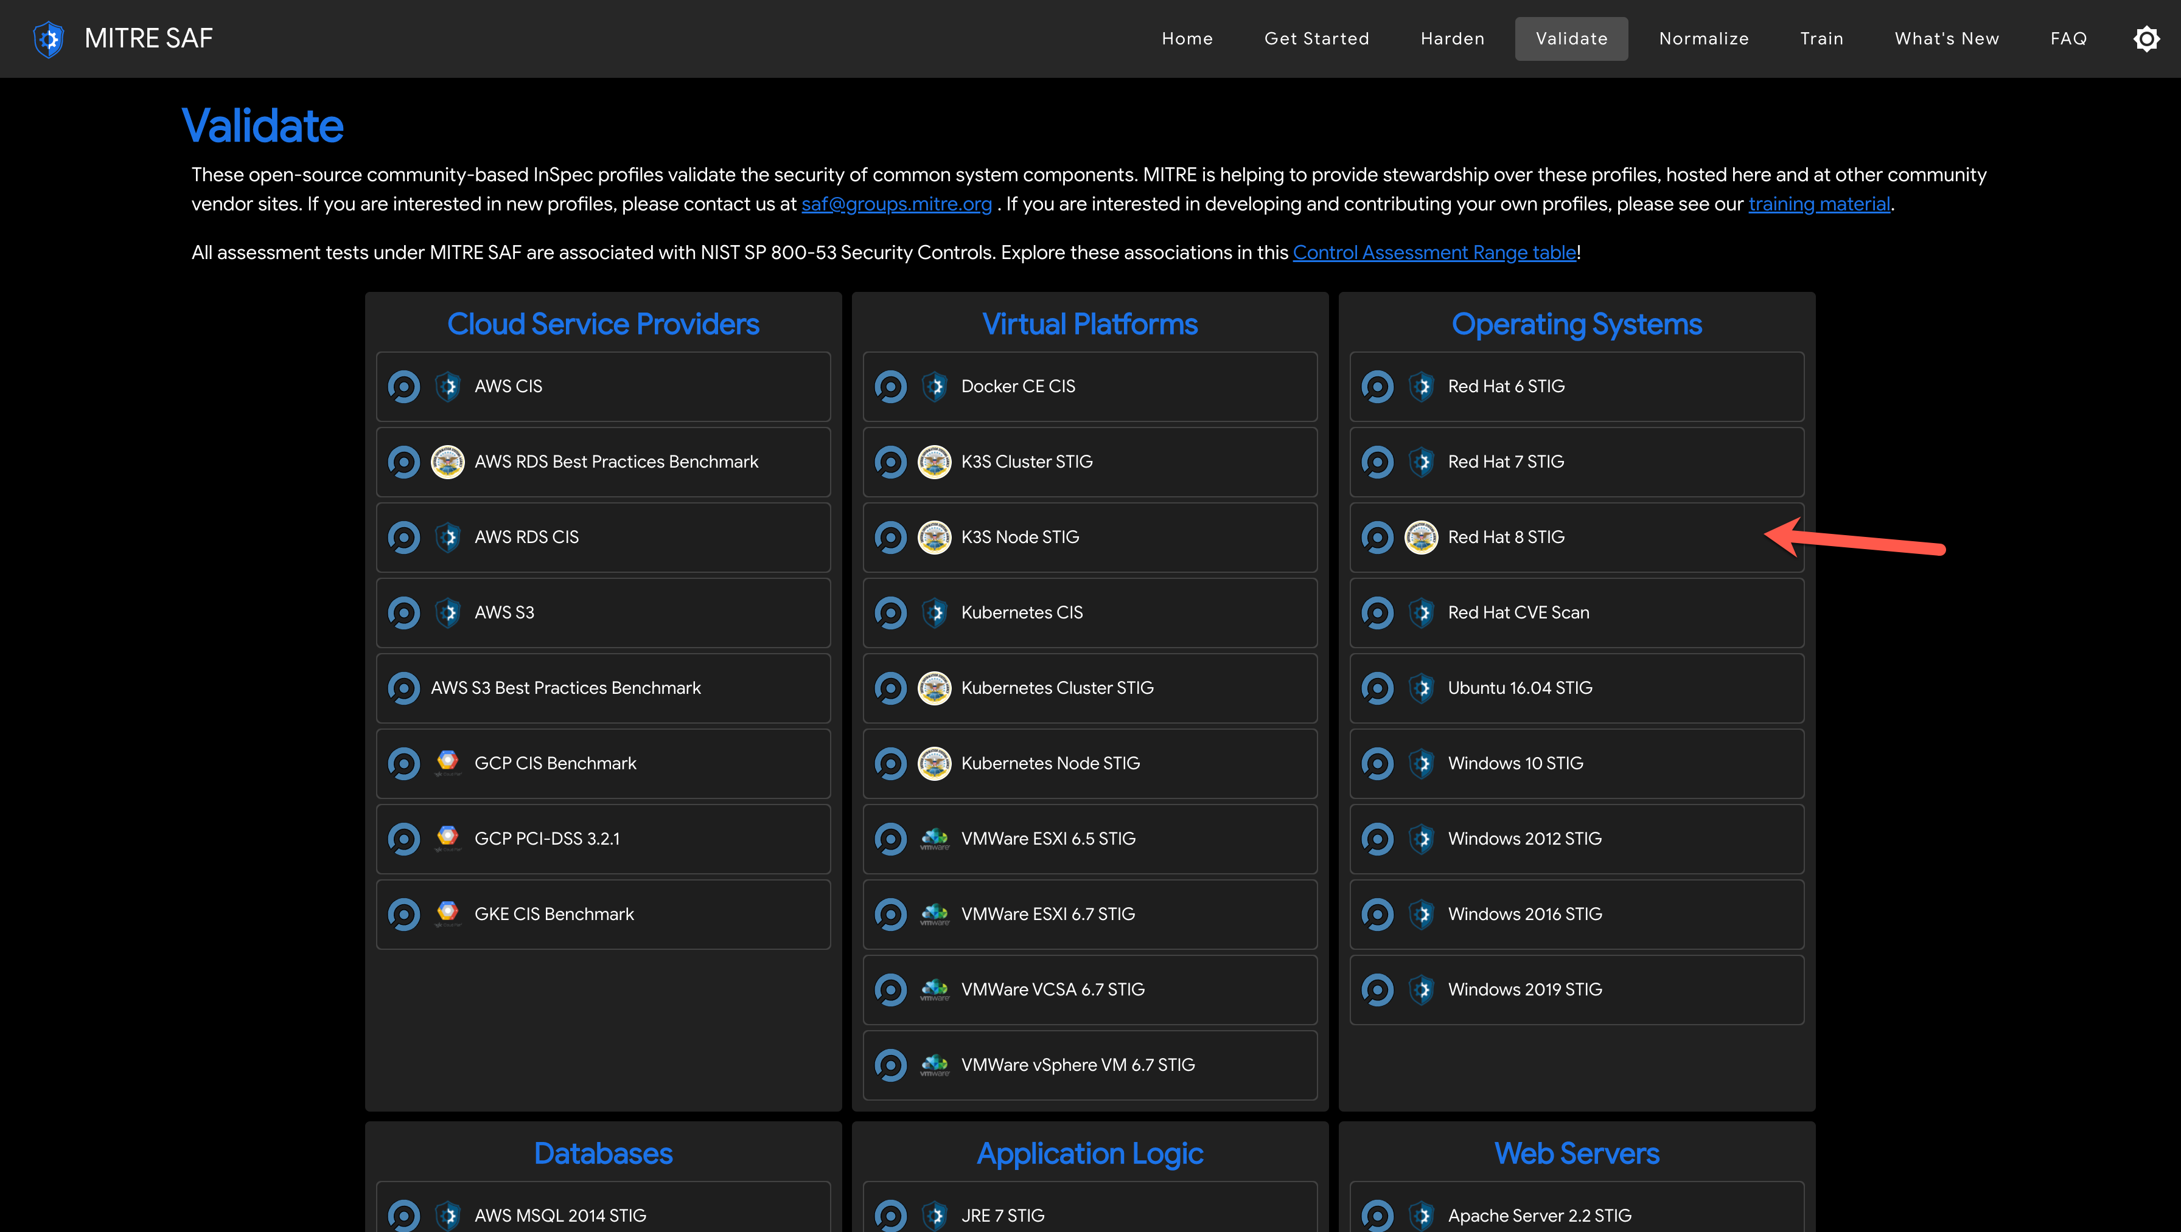Viewport: 2181px width, 1232px height.
Task: Click the SAF shield icon beside Docker CE CIS
Action: (935, 387)
